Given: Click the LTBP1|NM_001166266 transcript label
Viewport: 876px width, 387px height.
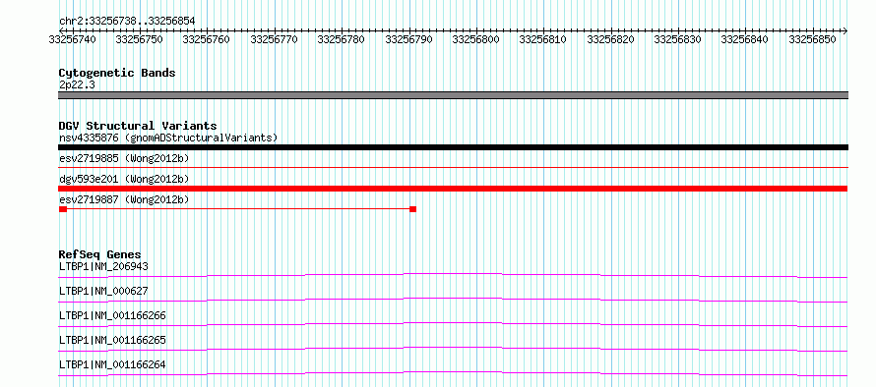Looking at the screenshot, I should (112, 315).
